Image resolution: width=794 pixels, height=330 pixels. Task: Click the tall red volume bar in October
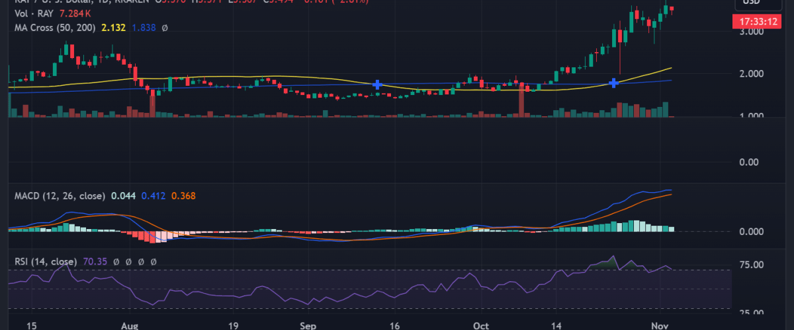tap(521, 102)
